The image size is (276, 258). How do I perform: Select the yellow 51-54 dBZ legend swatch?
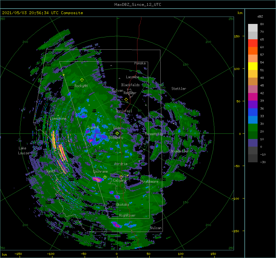coord(253,66)
